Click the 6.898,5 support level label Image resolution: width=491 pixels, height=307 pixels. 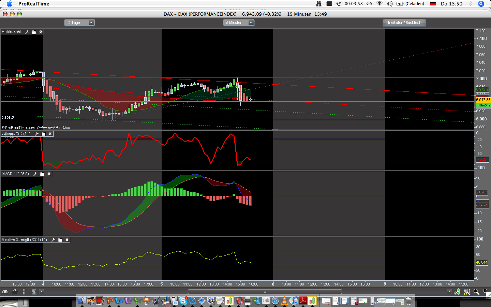[8, 118]
